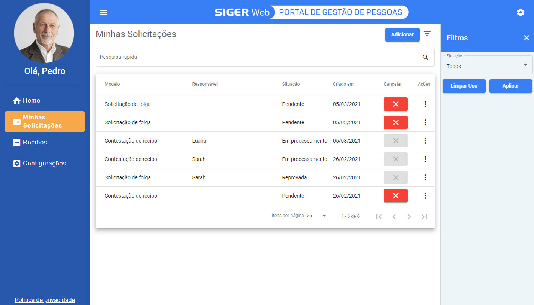Screen dimensions: 534x305
Task: Go to the next page of results
Action: [409, 217]
